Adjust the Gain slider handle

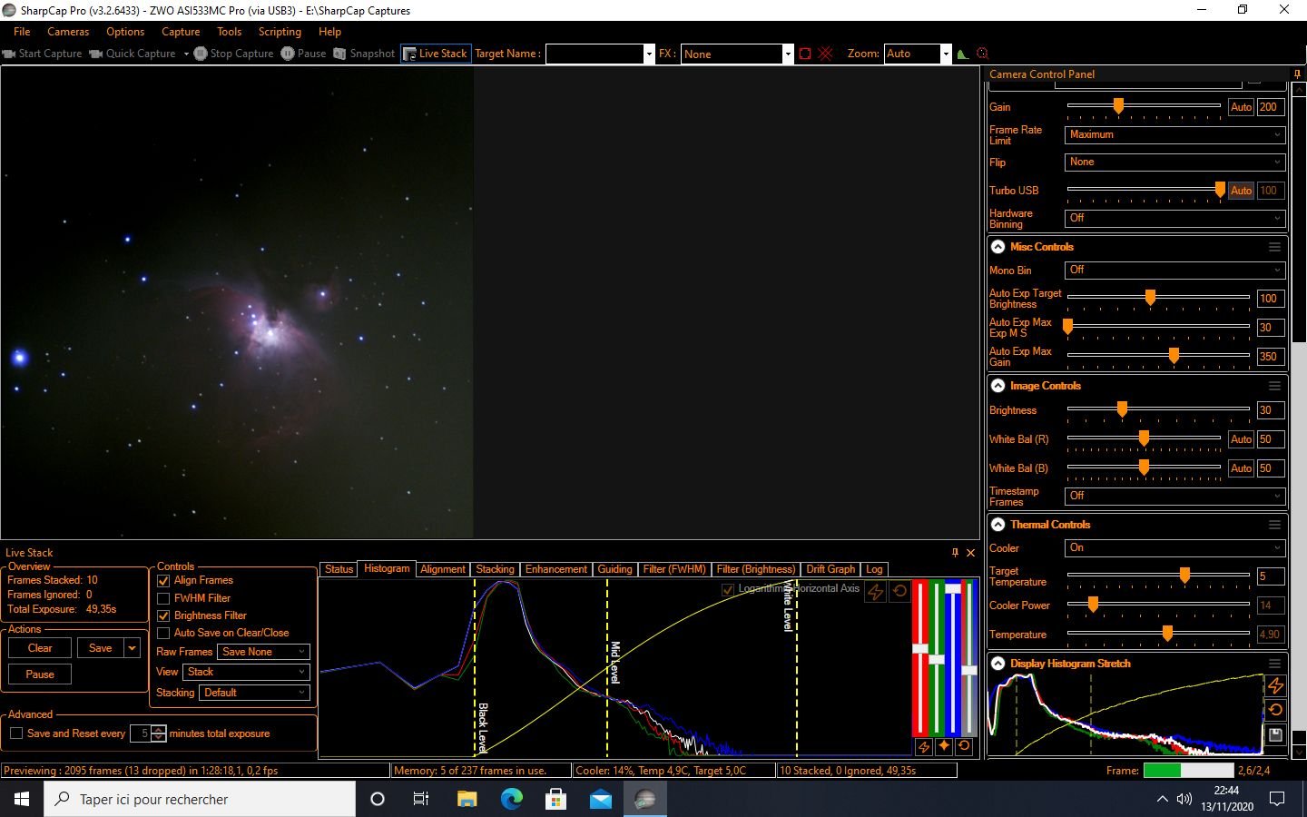coord(1118,106)
